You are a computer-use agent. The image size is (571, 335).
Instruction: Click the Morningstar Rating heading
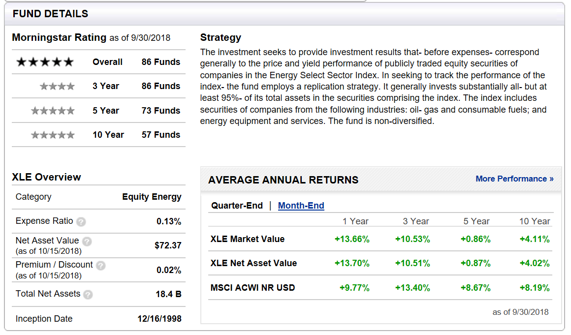pyautogui.click(x=59, y=37)
